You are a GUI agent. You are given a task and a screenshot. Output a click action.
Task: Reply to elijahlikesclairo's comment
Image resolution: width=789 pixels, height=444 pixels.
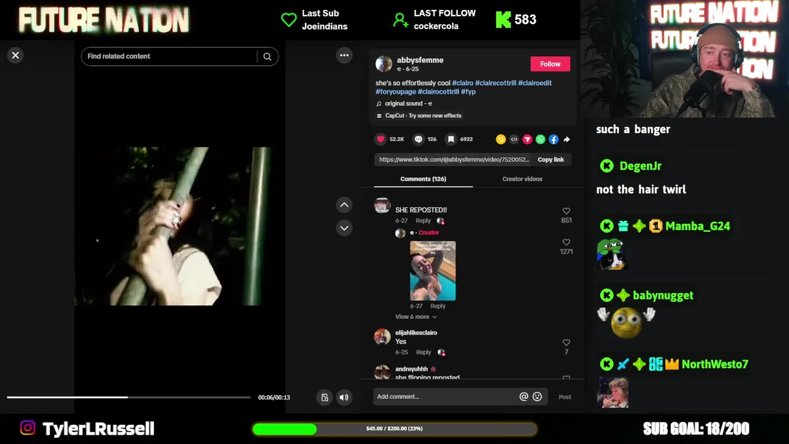(423, 353)
